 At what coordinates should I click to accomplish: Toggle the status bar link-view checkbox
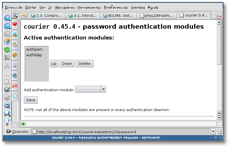tap(219, 124)
